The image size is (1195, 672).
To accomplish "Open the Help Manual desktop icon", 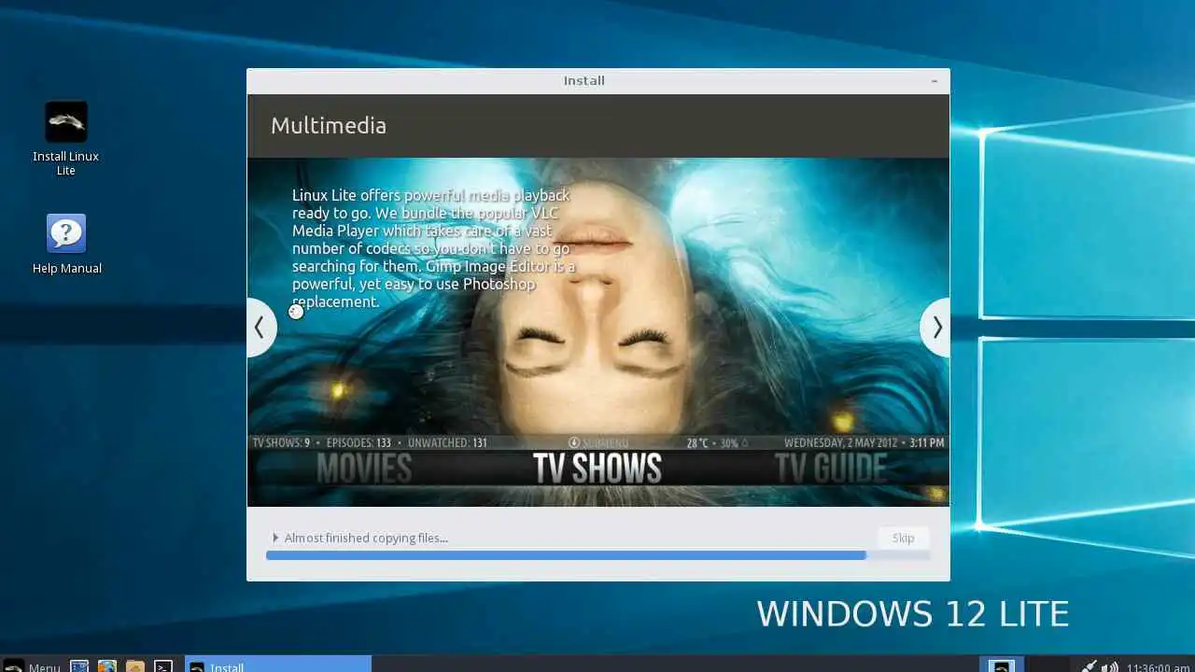I will click(66, 245).
